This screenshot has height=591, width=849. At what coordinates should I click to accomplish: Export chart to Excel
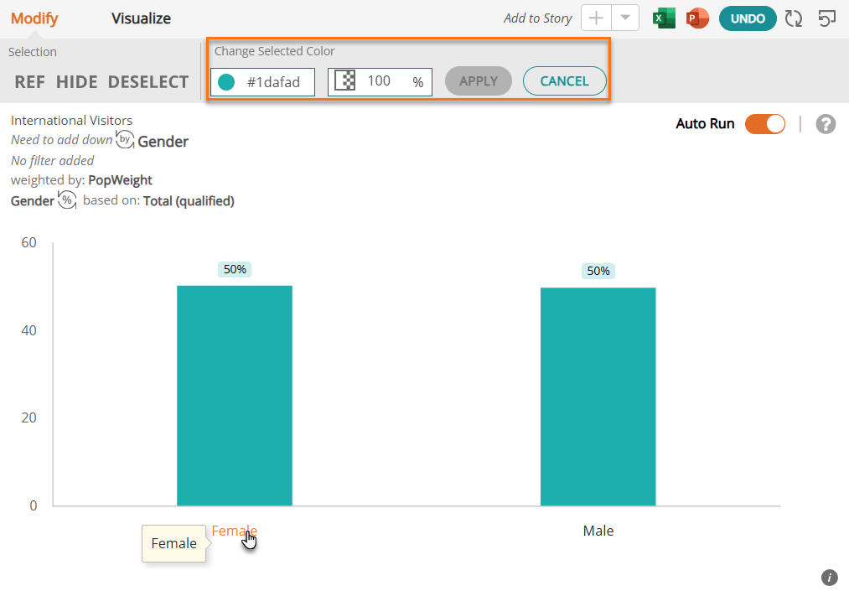click(x=664, y=18)
